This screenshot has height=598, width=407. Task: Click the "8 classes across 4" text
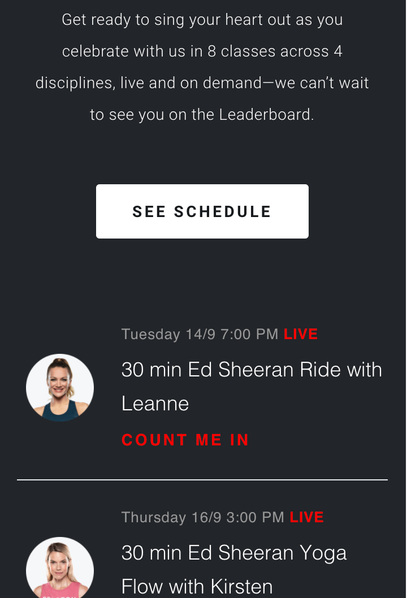(x=275, y=51)
